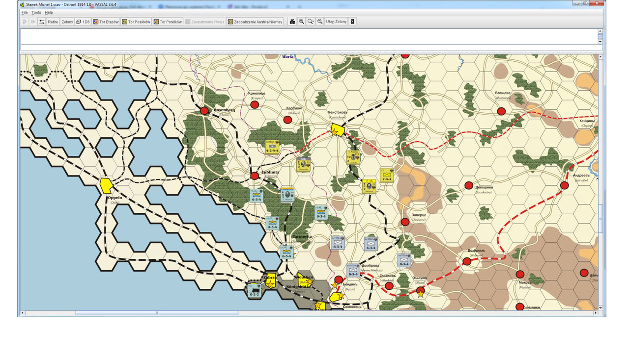Viewport: 629px width, 353px height.
Task: Click the Кржепице red town marker
Action: coord(255,104)
